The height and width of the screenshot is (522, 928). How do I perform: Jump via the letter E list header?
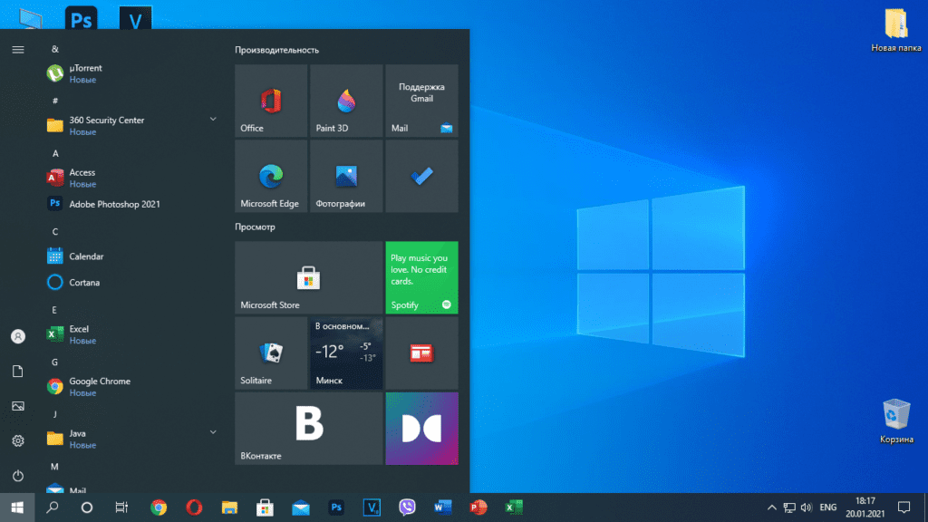[54, 310]
